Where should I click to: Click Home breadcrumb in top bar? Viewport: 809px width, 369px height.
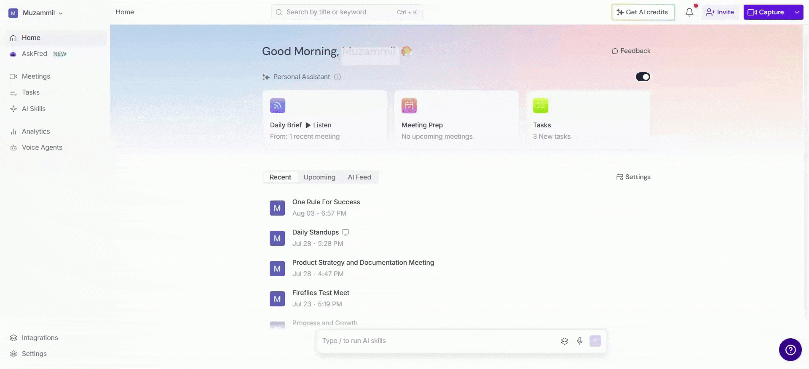click(125, 12)
